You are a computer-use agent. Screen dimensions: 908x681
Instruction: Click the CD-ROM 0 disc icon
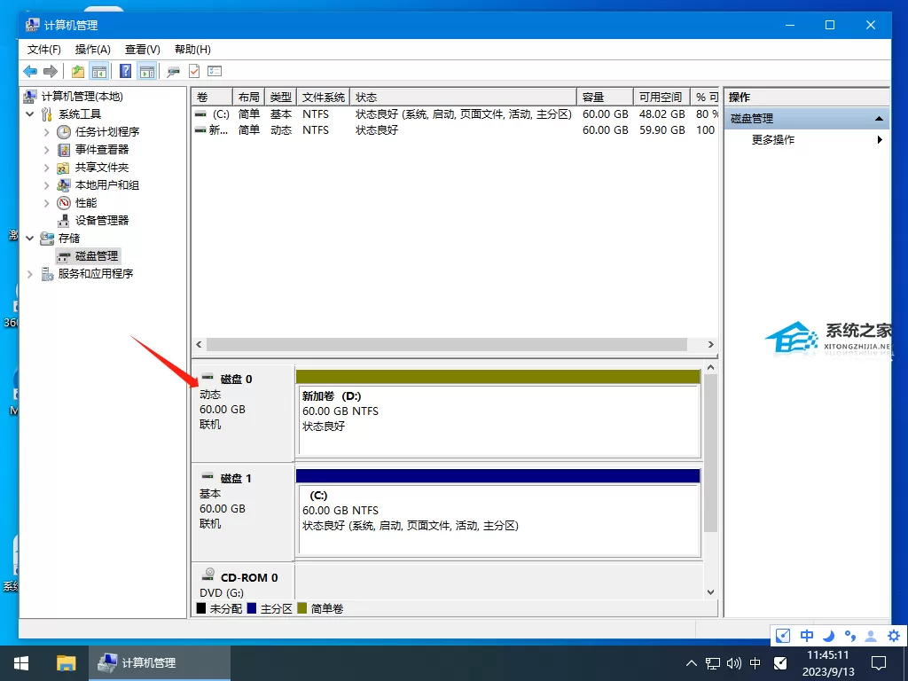207,575
